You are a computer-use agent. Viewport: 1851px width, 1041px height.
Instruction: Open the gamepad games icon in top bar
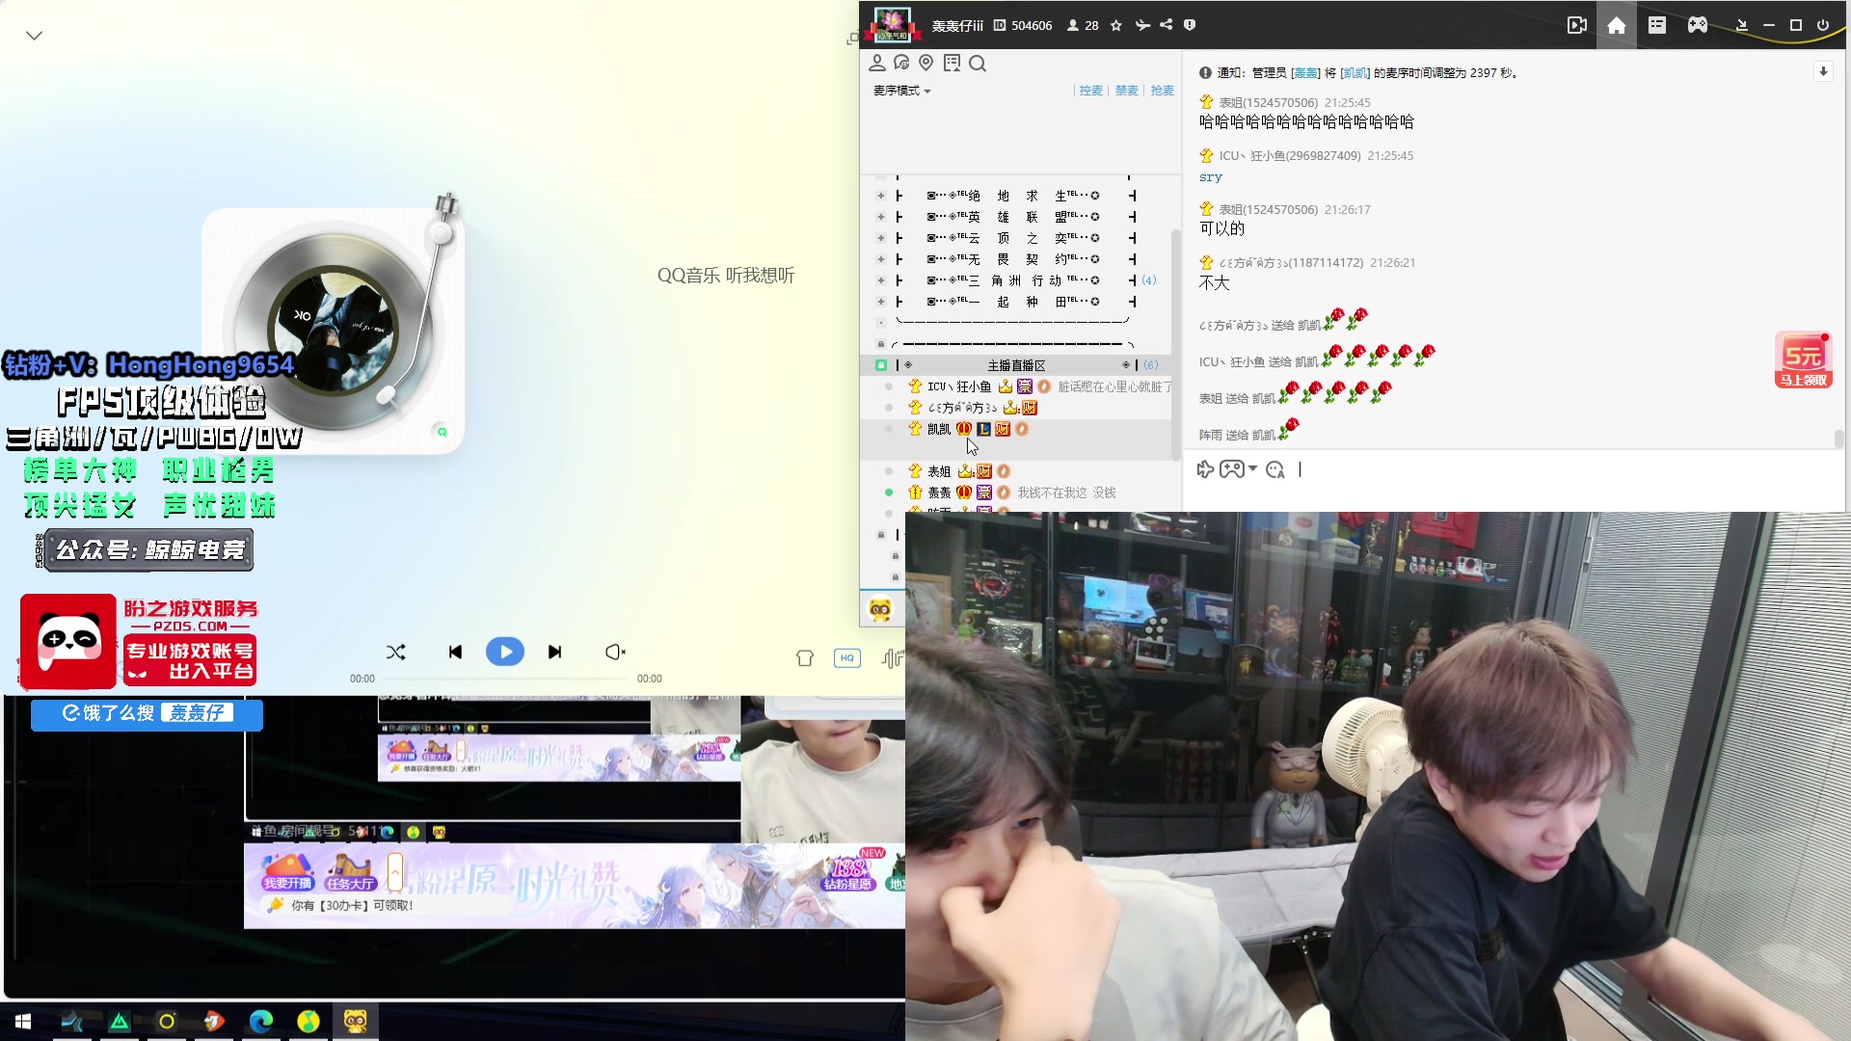1697,25
